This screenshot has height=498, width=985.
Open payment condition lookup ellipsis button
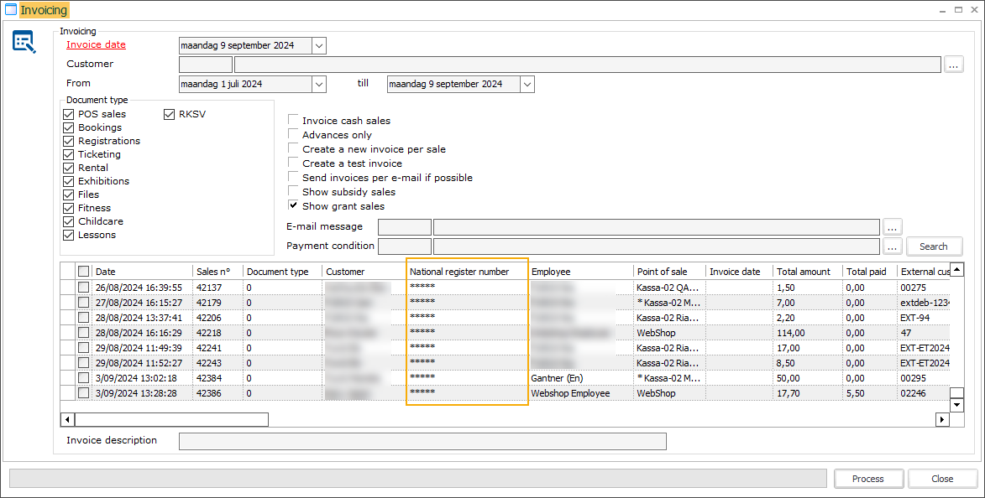coord(892,246)
